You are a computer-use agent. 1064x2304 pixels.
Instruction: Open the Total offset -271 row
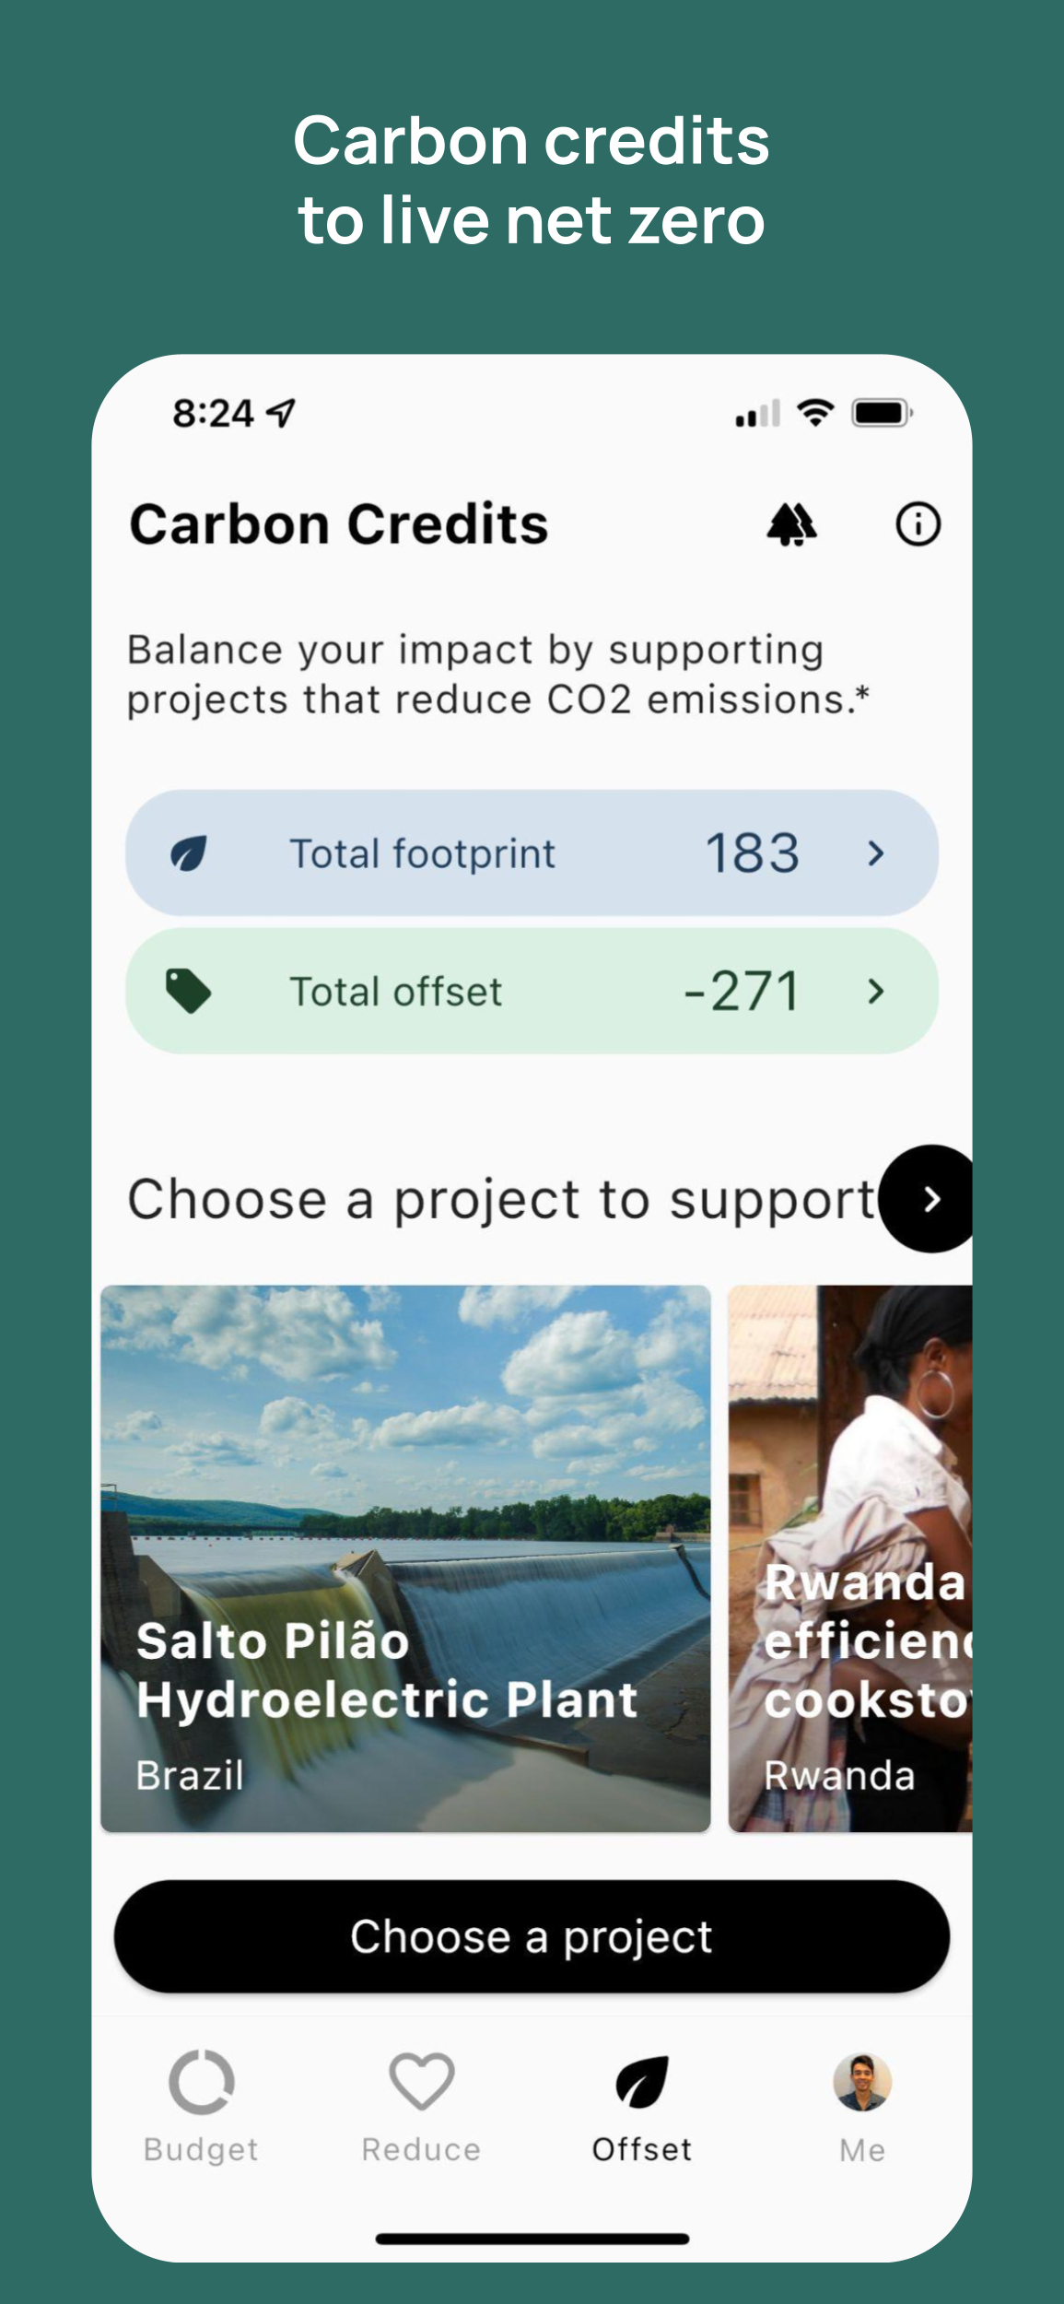coord(532,992)
